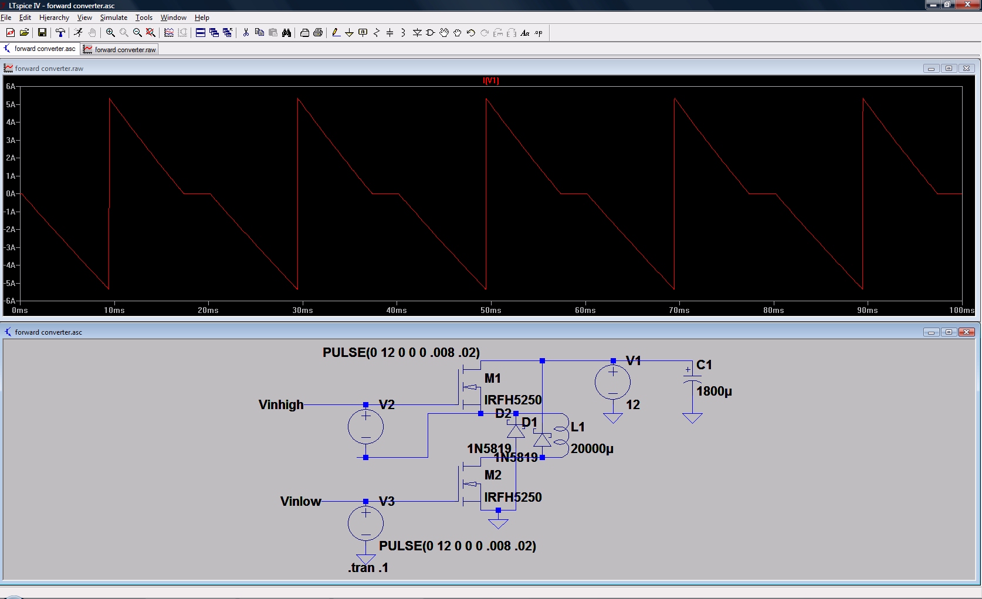Click the Copy icon in the toolbar
The height and width of the screenshot is (599, 982).
[259, 33]
